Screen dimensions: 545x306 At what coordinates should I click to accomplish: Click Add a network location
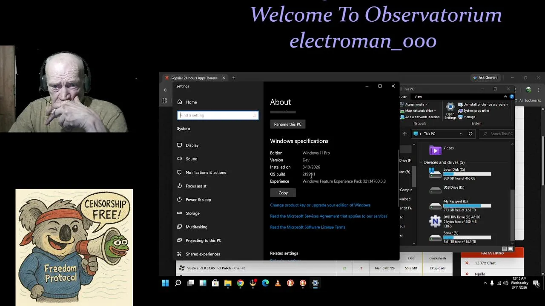click(420, 117)
